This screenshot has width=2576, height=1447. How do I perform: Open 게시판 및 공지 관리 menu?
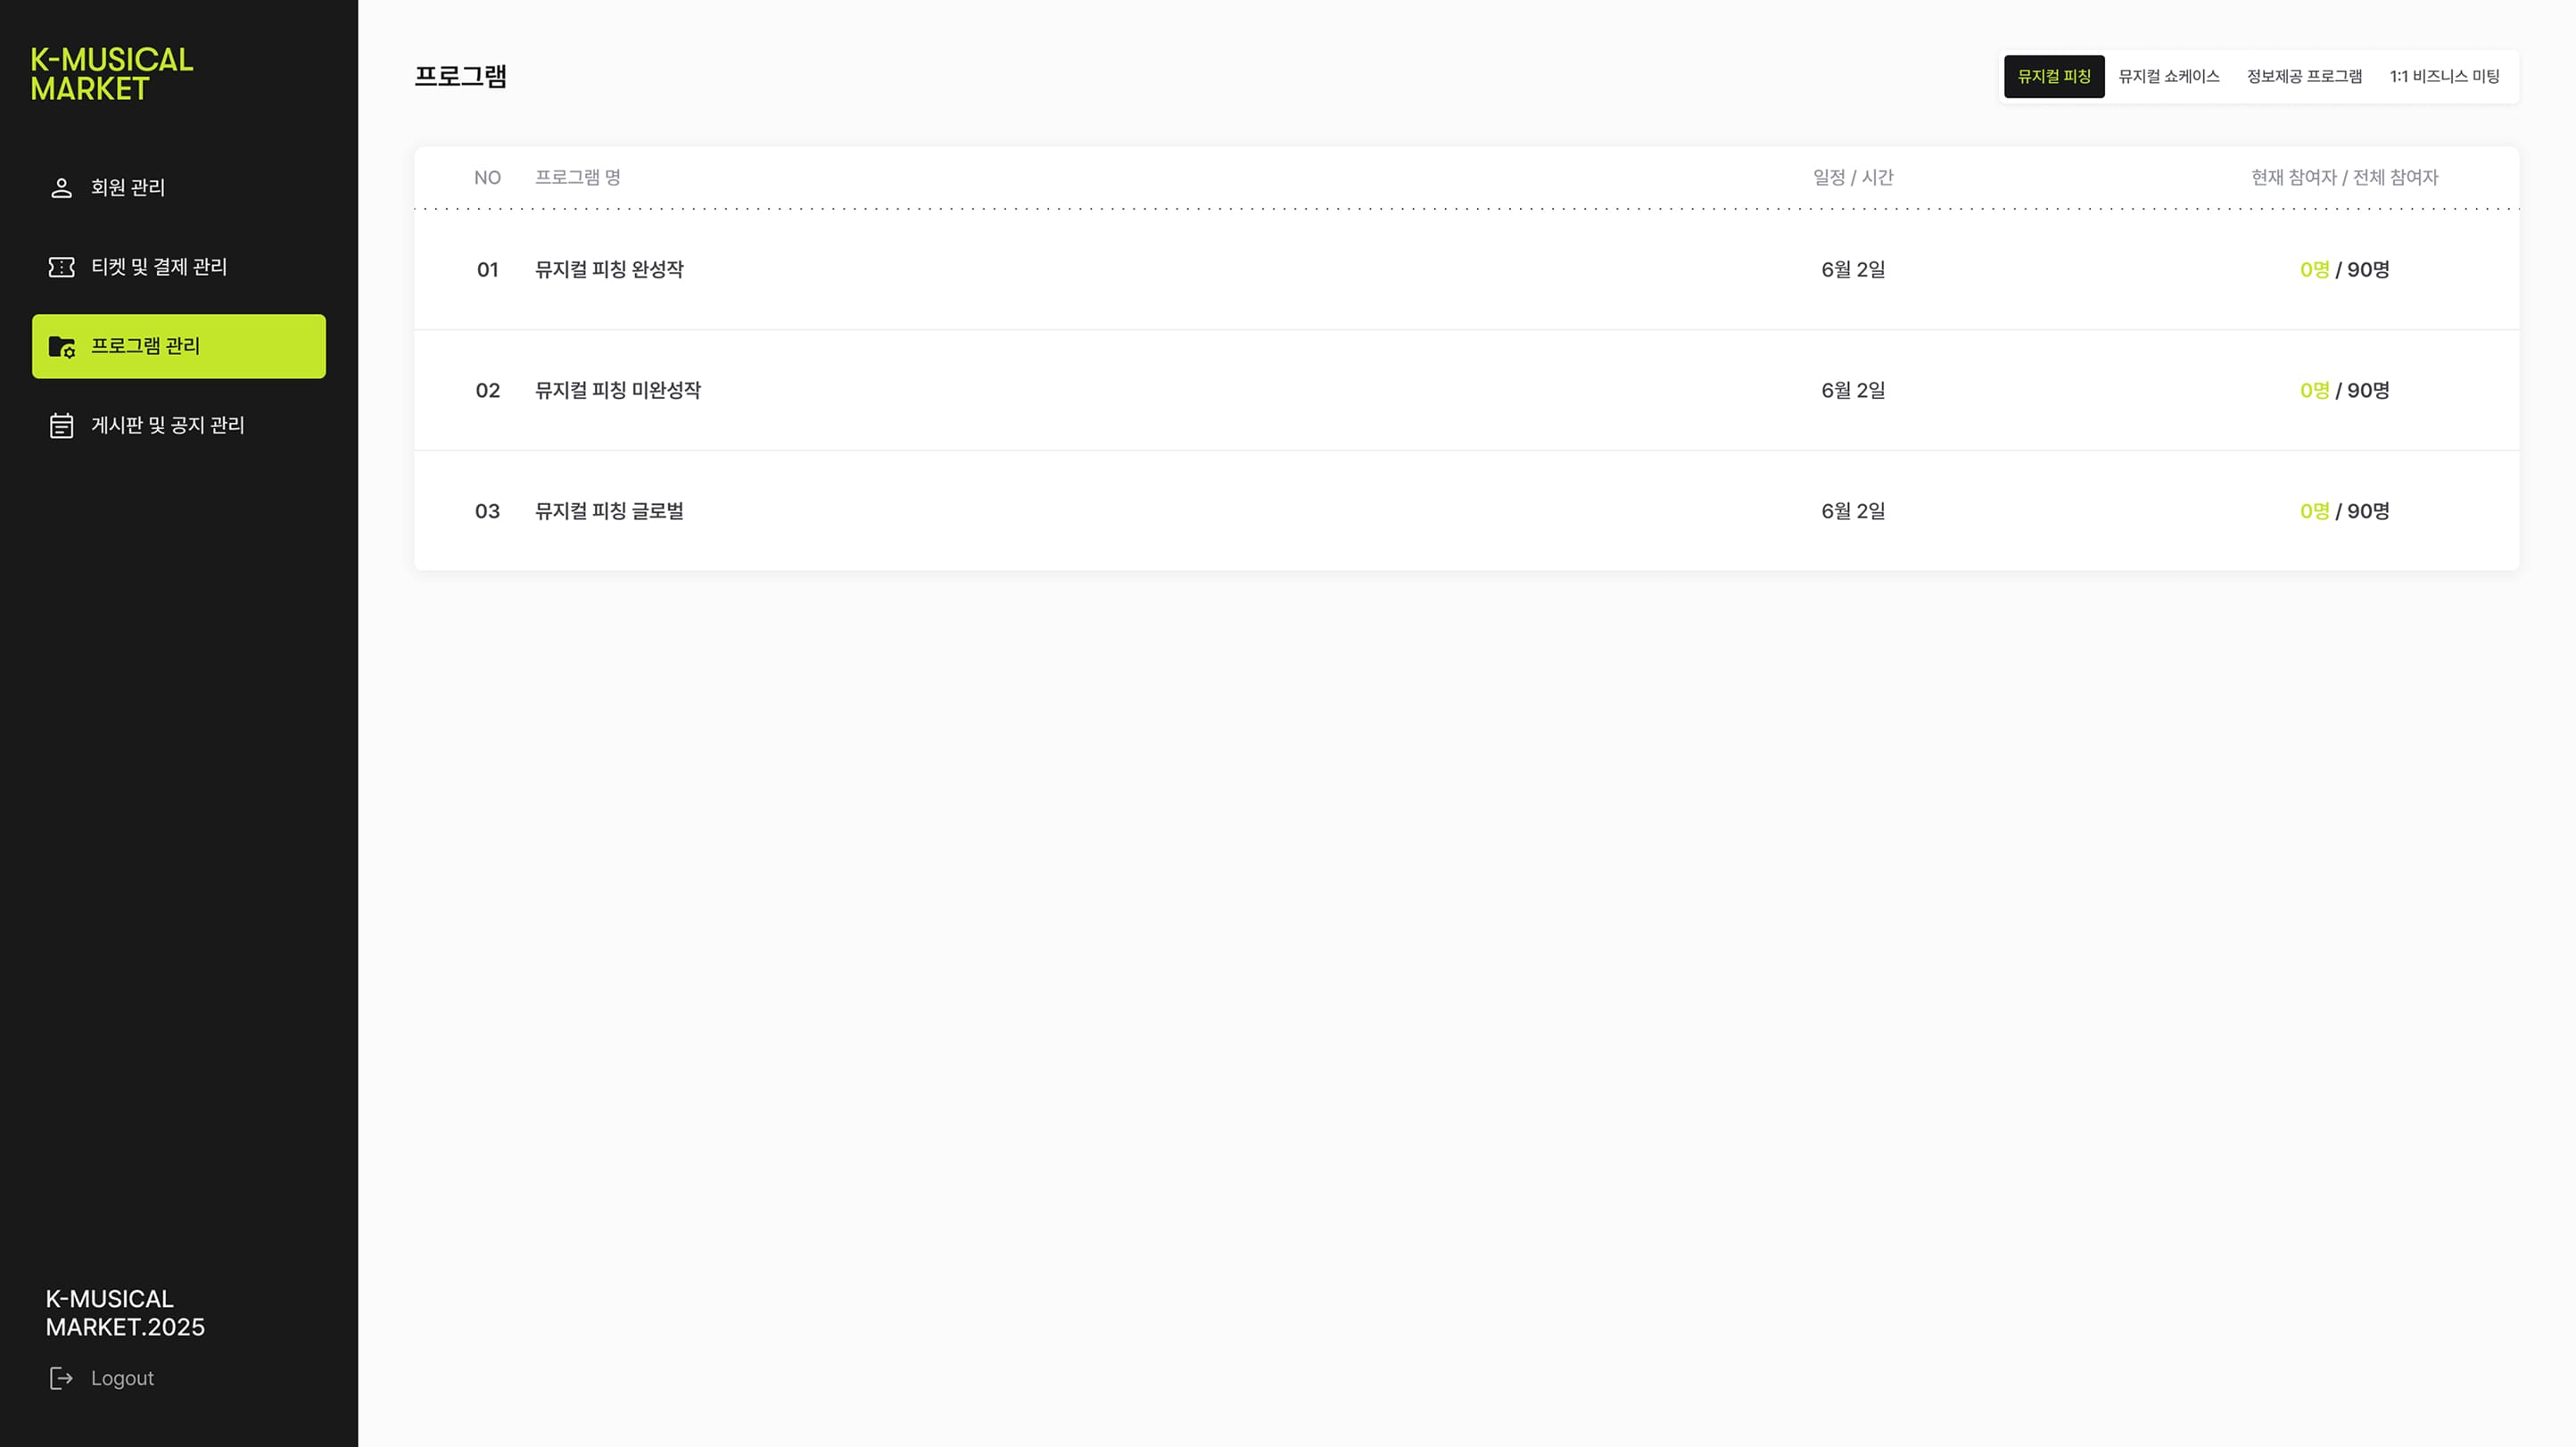[179, 426]
